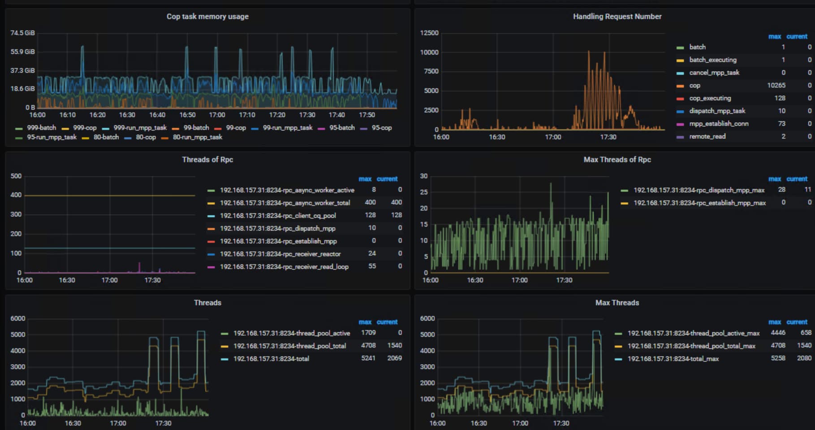Viewport: 815px width, 430px height.
Task: Open the Cop task memory usage panel title menu
Action: point(207,17)
